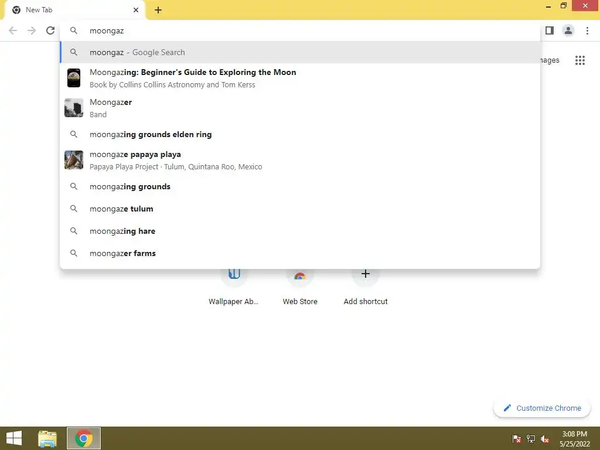Select Moongazing Beginner's Guide book suggestion
Image resolution: width=600 pixels, height=450 pixels.
coord(301,78)
